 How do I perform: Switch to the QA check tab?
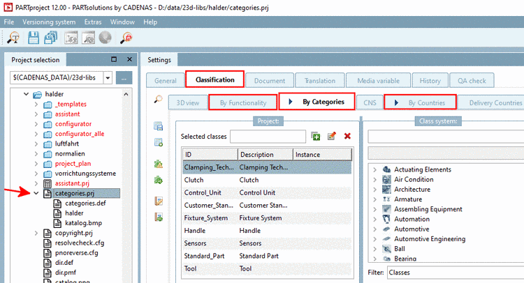coord(472,81)
